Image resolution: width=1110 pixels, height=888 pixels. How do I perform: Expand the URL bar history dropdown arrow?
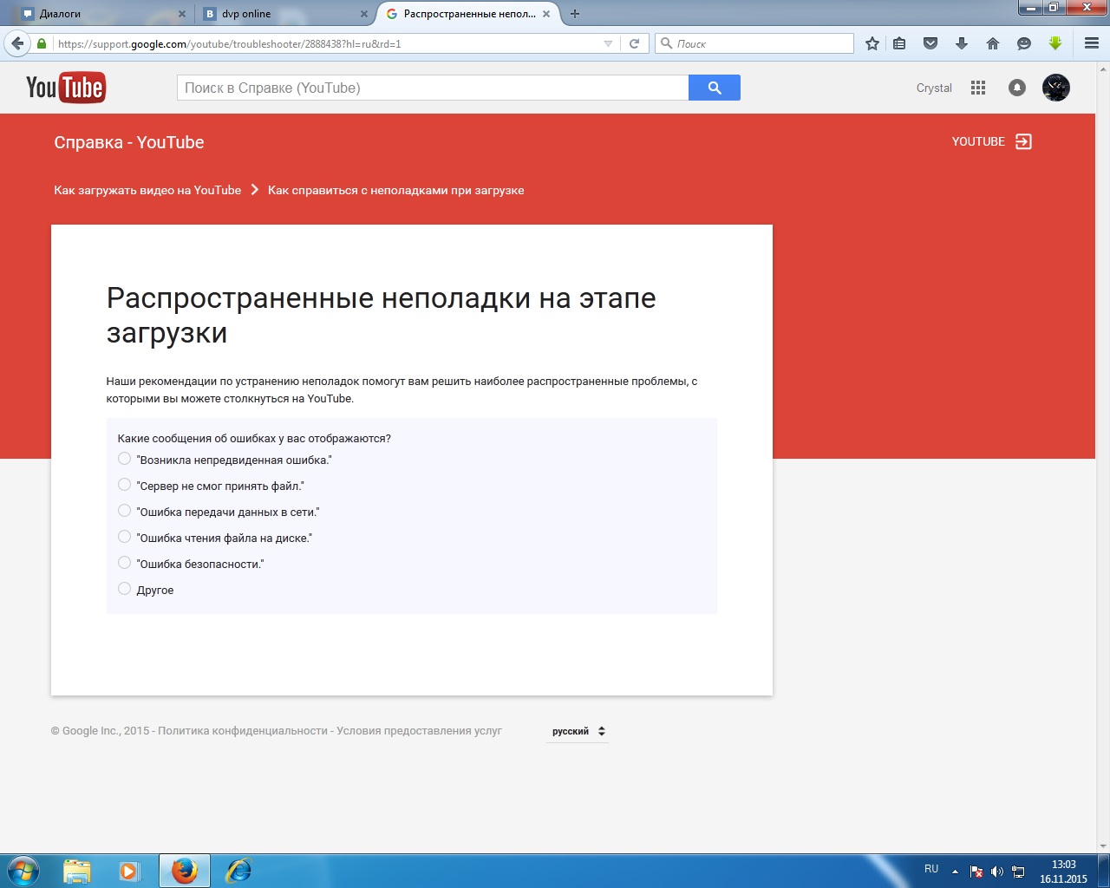(608, 43)
